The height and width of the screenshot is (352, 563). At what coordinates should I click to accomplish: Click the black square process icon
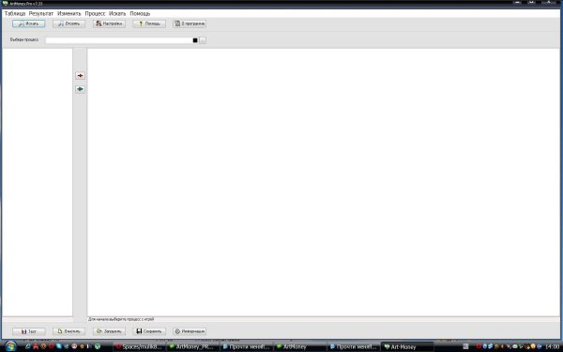point(195,40)
